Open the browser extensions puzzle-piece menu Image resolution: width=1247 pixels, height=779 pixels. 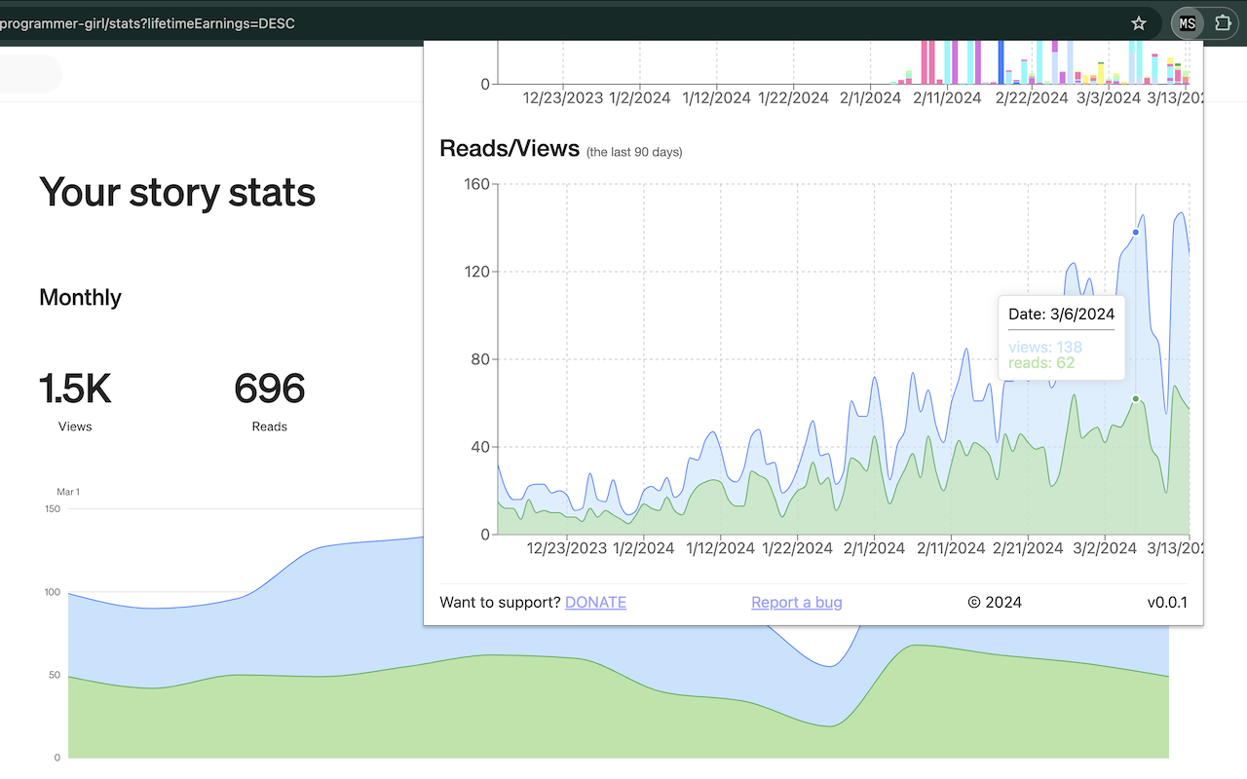1221,23
